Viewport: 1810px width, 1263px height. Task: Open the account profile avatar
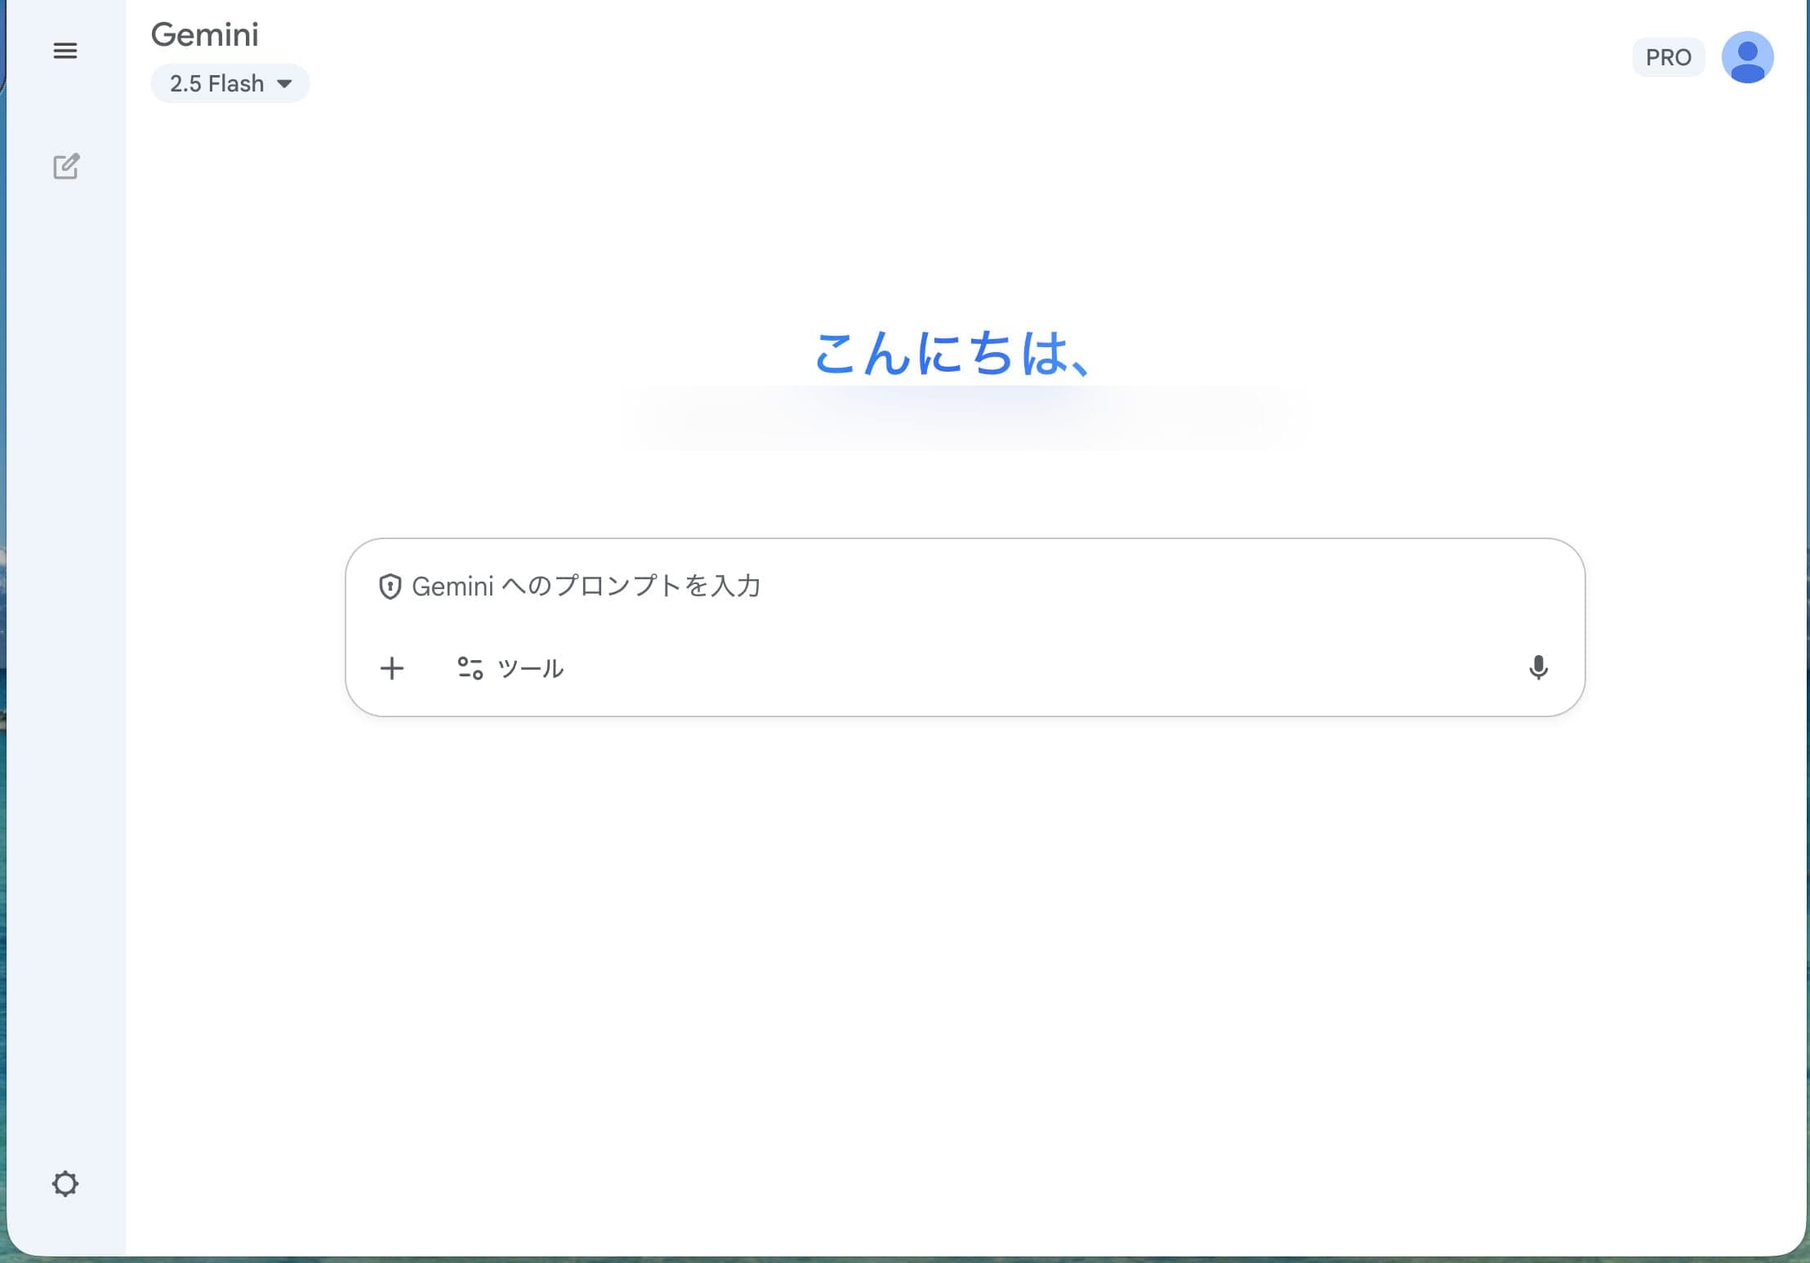[x=1747, y=57]
